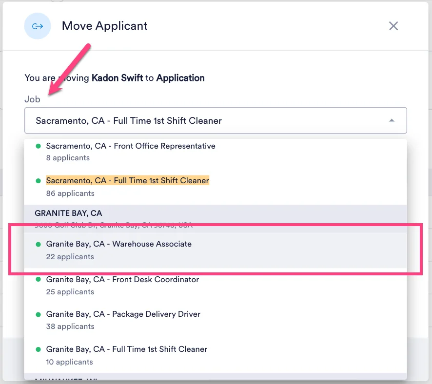This screenshot has width=432, height=384.
Task: Click the '10 applicants' count text
Action: pos(69,362)
